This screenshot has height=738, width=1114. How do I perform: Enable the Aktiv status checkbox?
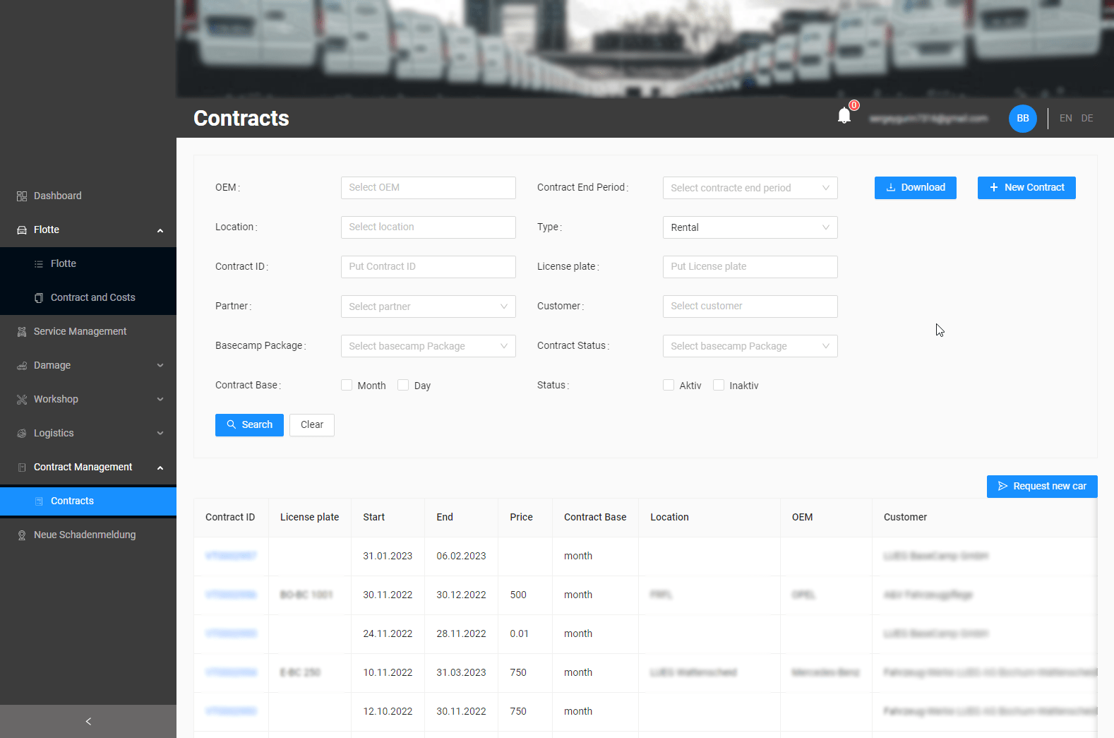pos(669,385)
